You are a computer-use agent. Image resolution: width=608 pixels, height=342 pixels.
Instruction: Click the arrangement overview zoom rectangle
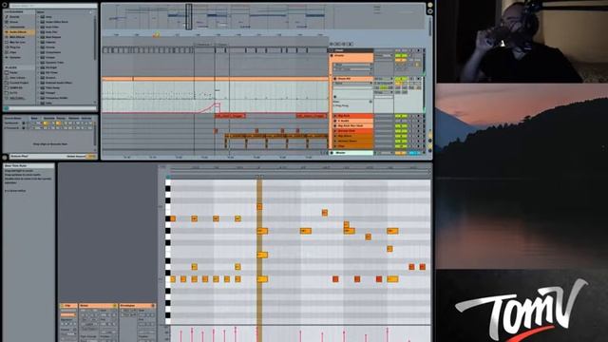188,17
